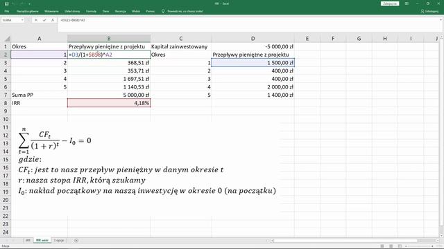Cancel the formula entry with the X icon
Screen dimensions: 444x249
tap(36, 20)
